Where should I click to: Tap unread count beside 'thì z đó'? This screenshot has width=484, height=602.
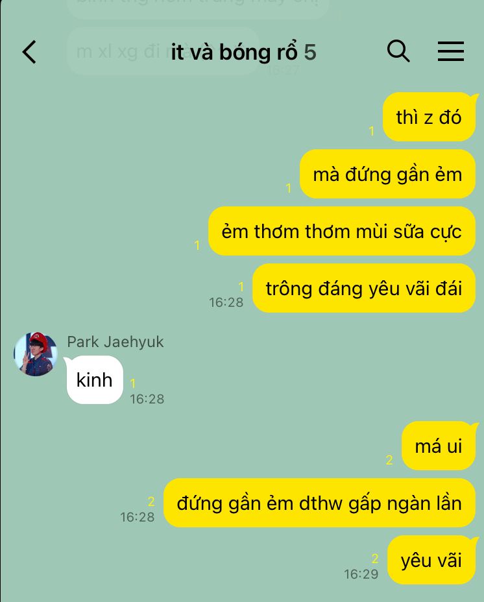click(372, 131)
